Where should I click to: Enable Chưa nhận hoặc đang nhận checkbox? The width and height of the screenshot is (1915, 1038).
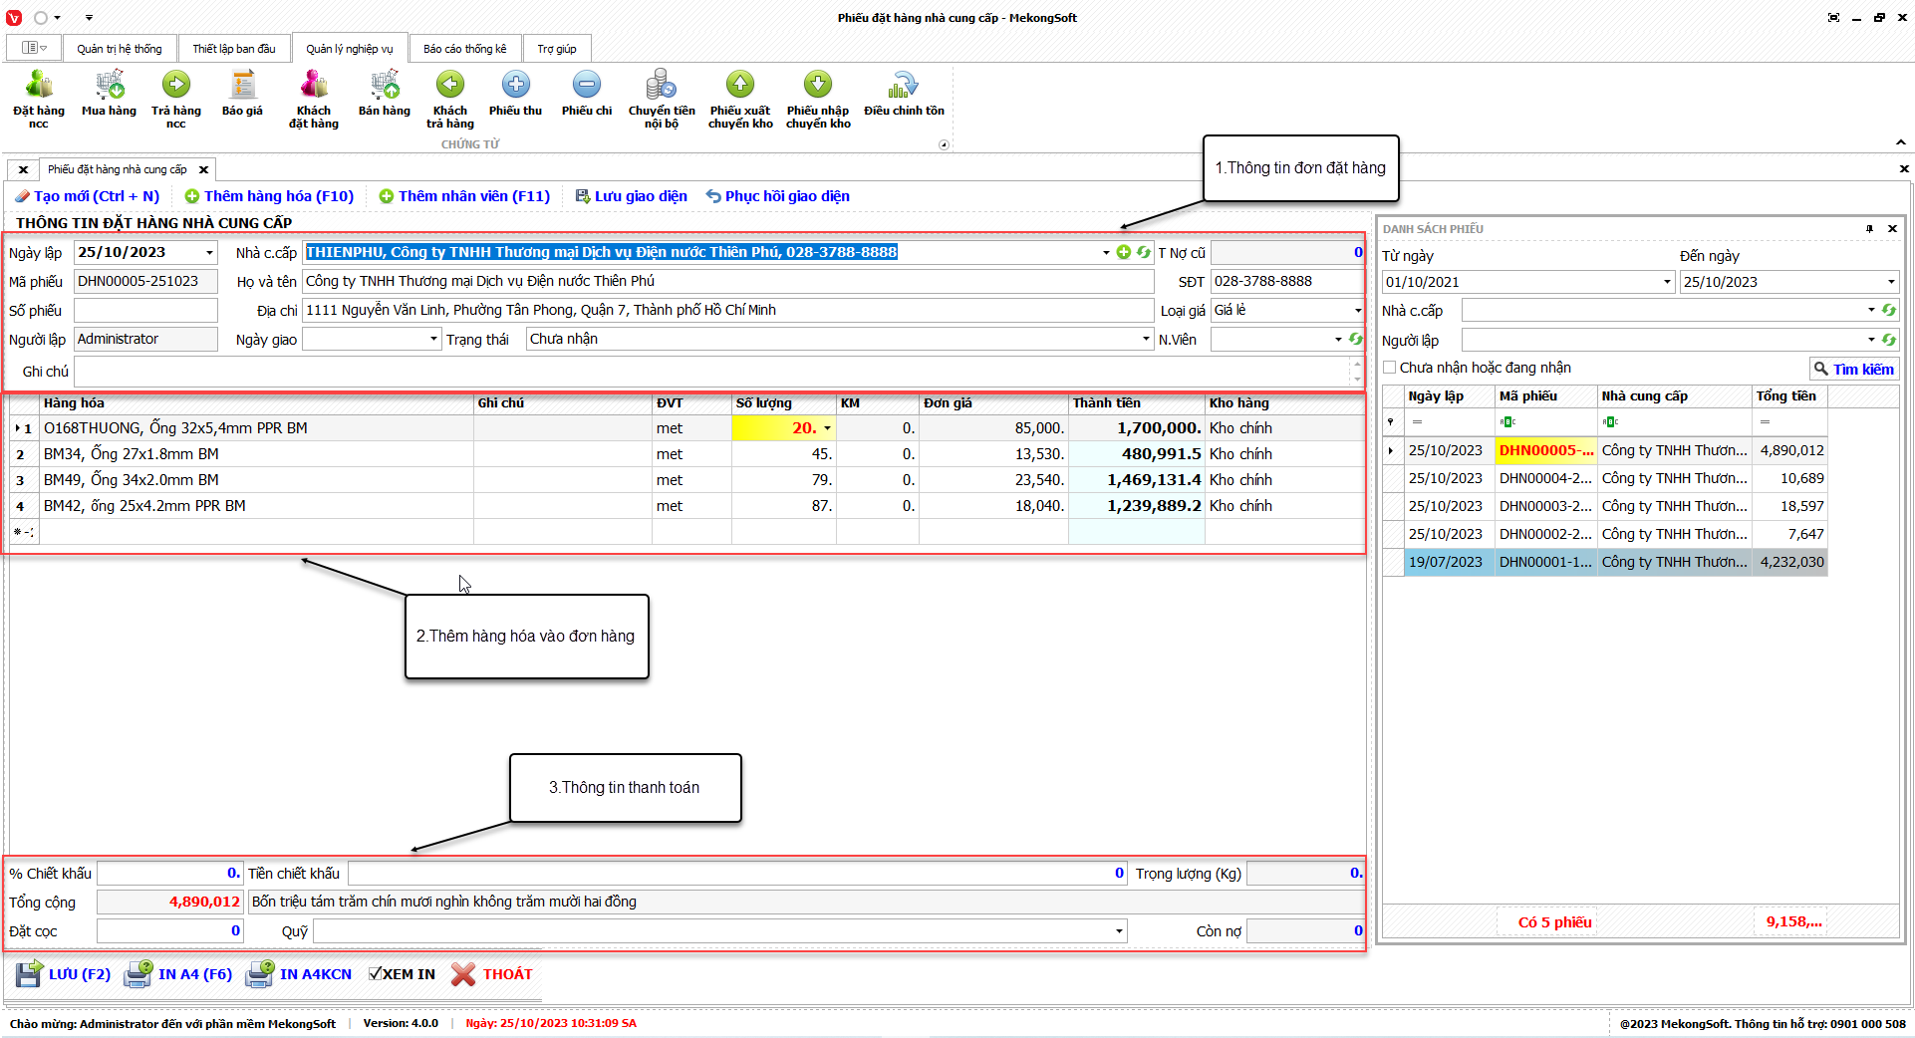click(x=1390, y=368)
